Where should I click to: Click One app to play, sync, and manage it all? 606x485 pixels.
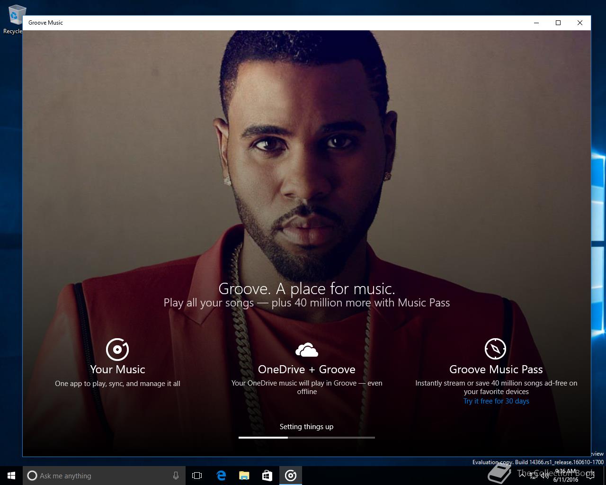tap(117, 384)
